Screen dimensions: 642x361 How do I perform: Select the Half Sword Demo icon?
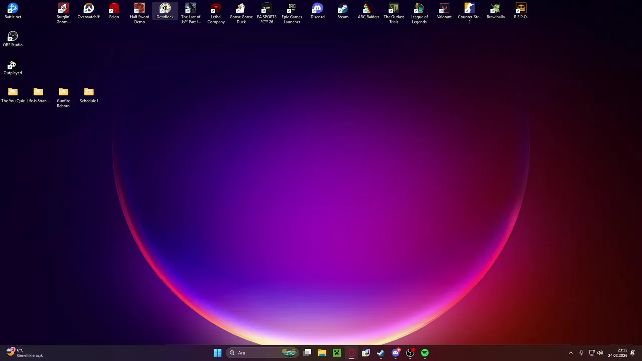(x=139, y=13)
